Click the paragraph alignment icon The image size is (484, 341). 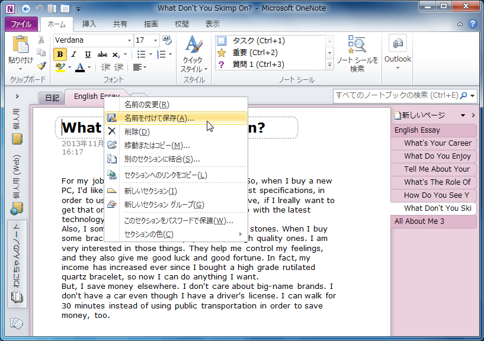tap(137, 67)
